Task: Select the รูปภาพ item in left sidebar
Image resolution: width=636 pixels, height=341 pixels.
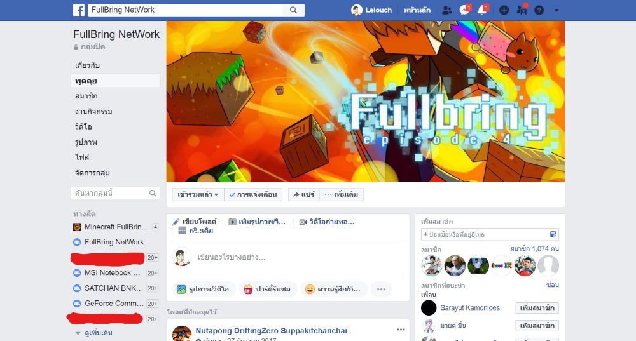Action: click(x=86, y=142)
